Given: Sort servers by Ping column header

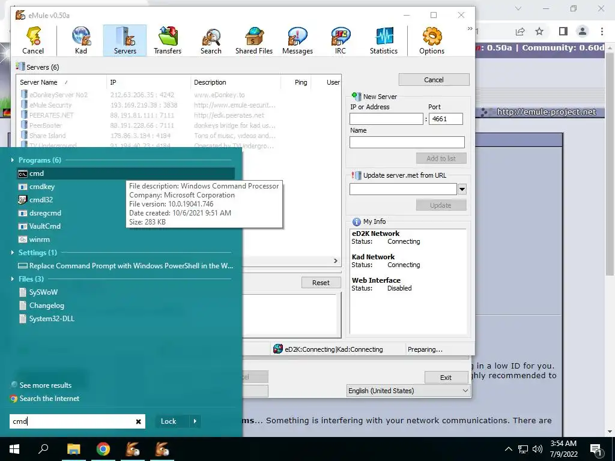Looking at the screenshot, I should tap(296, 82).
